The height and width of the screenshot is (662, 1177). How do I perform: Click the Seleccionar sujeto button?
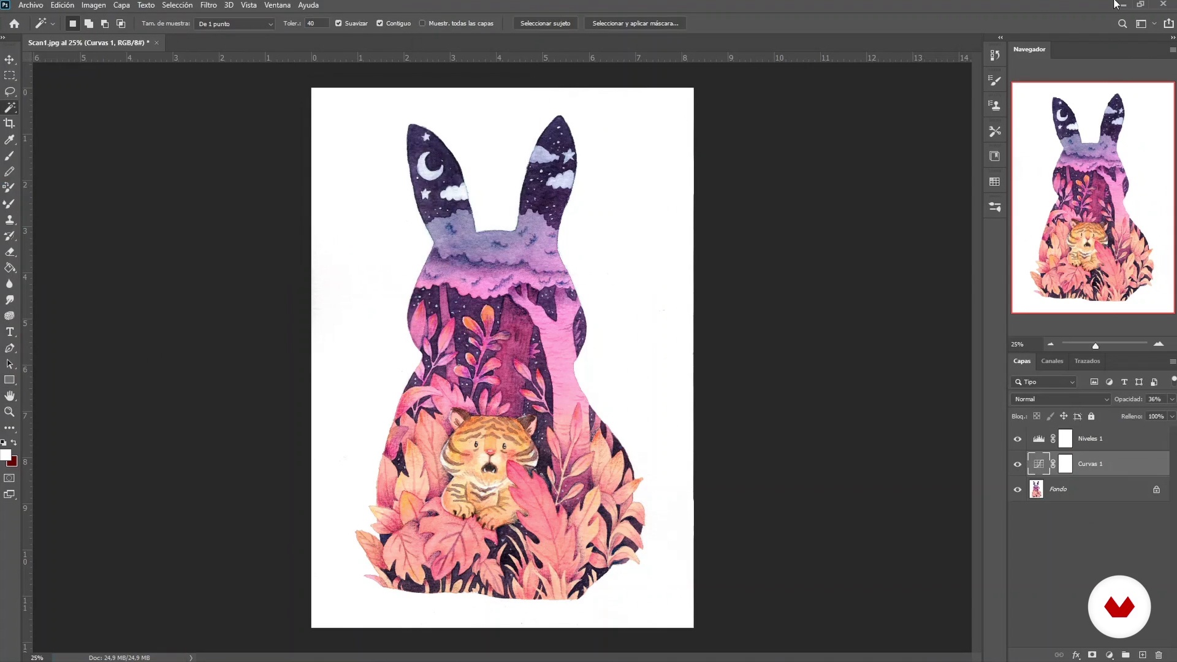pos(545,23)
